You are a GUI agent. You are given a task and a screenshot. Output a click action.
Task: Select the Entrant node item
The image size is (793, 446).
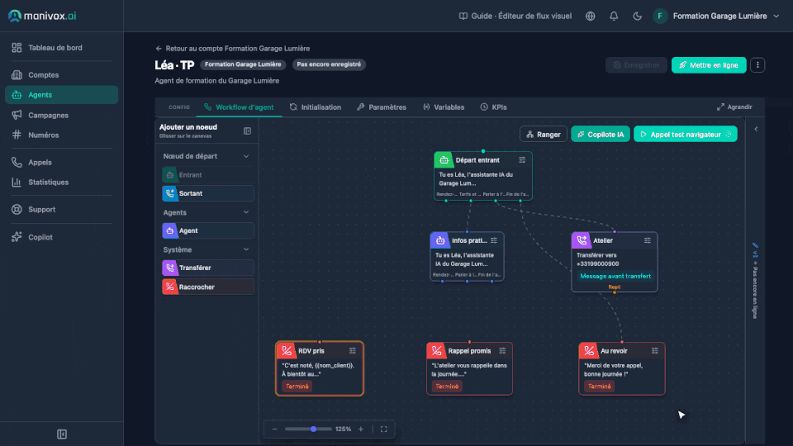click(x=208, y=175)
